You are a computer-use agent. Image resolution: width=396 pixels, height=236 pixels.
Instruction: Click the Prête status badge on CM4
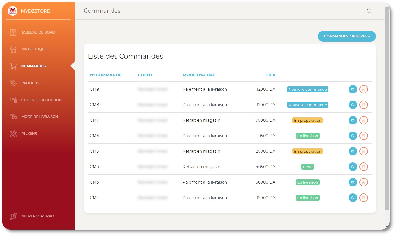(x=308, y=167)
